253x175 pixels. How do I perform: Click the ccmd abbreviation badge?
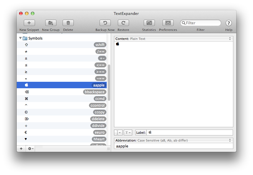(x=100, y=99)
